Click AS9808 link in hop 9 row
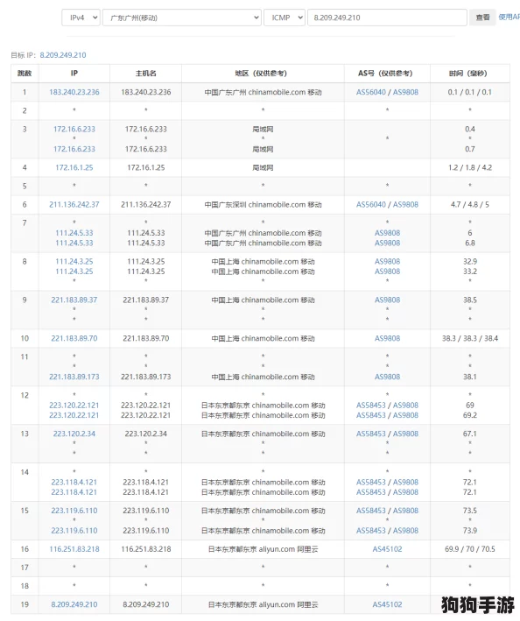 point(388,300)
